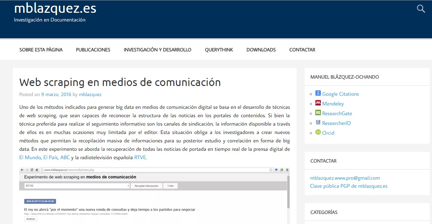Click the green Orcid iD icon
Image resolution: width=432 pixels, height=224 pixels.
(x=318, y=132)
